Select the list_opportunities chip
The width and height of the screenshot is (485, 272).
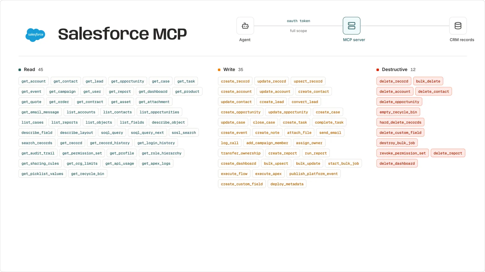click(159, 112)
